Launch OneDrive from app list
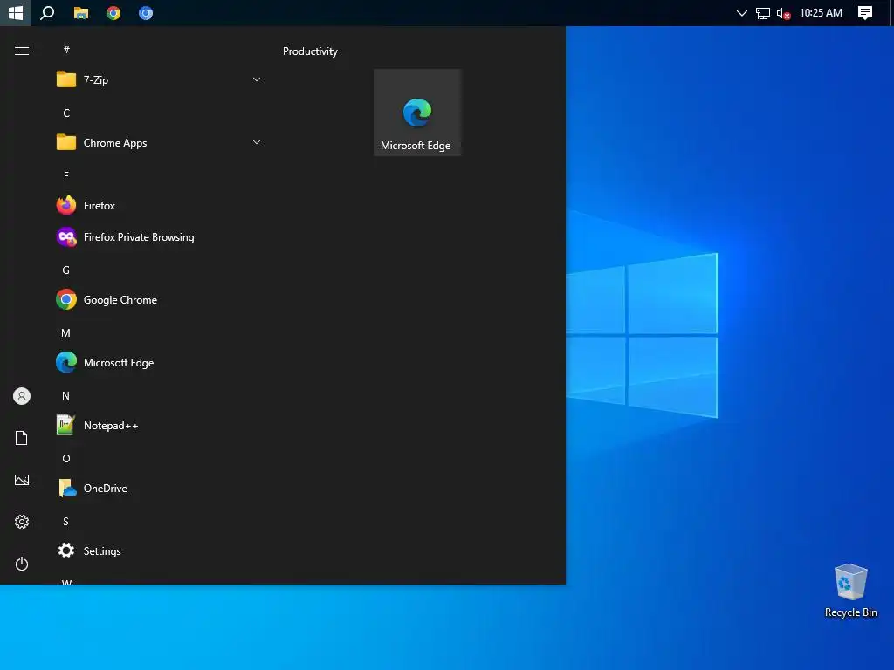This screenshot has height=670, width=894. click(160, 489)
